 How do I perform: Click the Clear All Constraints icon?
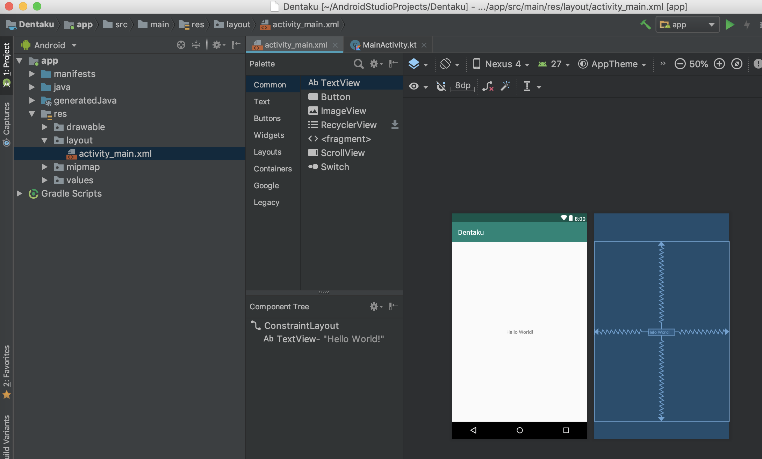click(488, 87)
